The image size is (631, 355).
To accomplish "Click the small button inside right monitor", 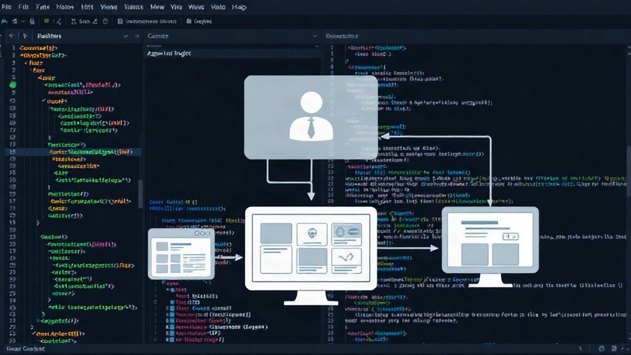I will (x=510, y=236).
